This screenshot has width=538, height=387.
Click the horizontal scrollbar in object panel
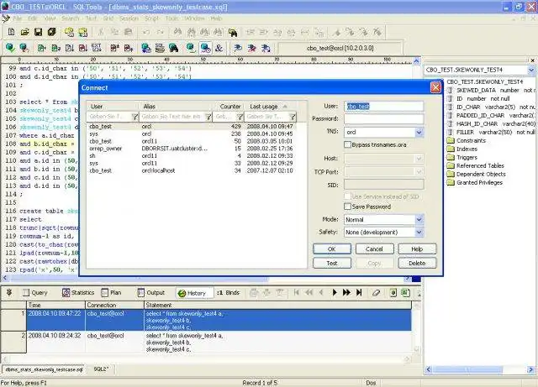pyautogui.click(x=467, y=369)
